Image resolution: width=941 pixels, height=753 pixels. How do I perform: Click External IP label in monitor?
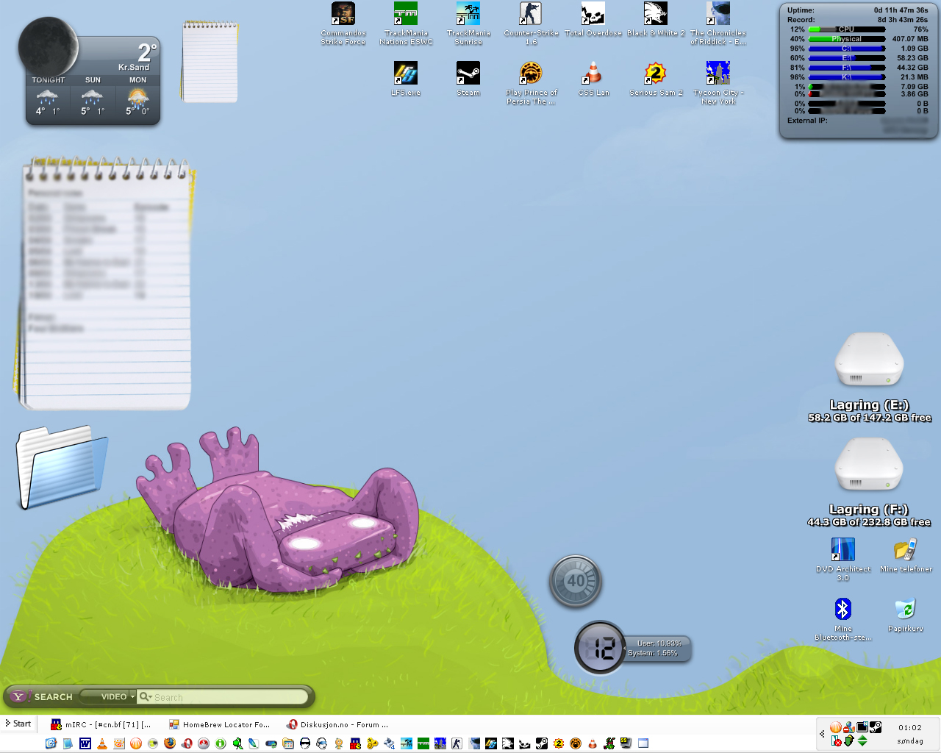[x=807, y=121]
